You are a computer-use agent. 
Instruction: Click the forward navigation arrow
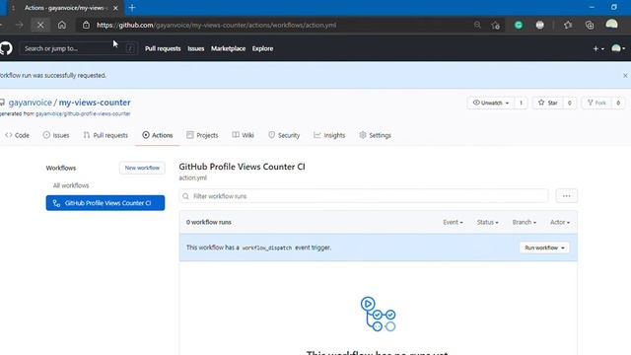coord(20,25)
